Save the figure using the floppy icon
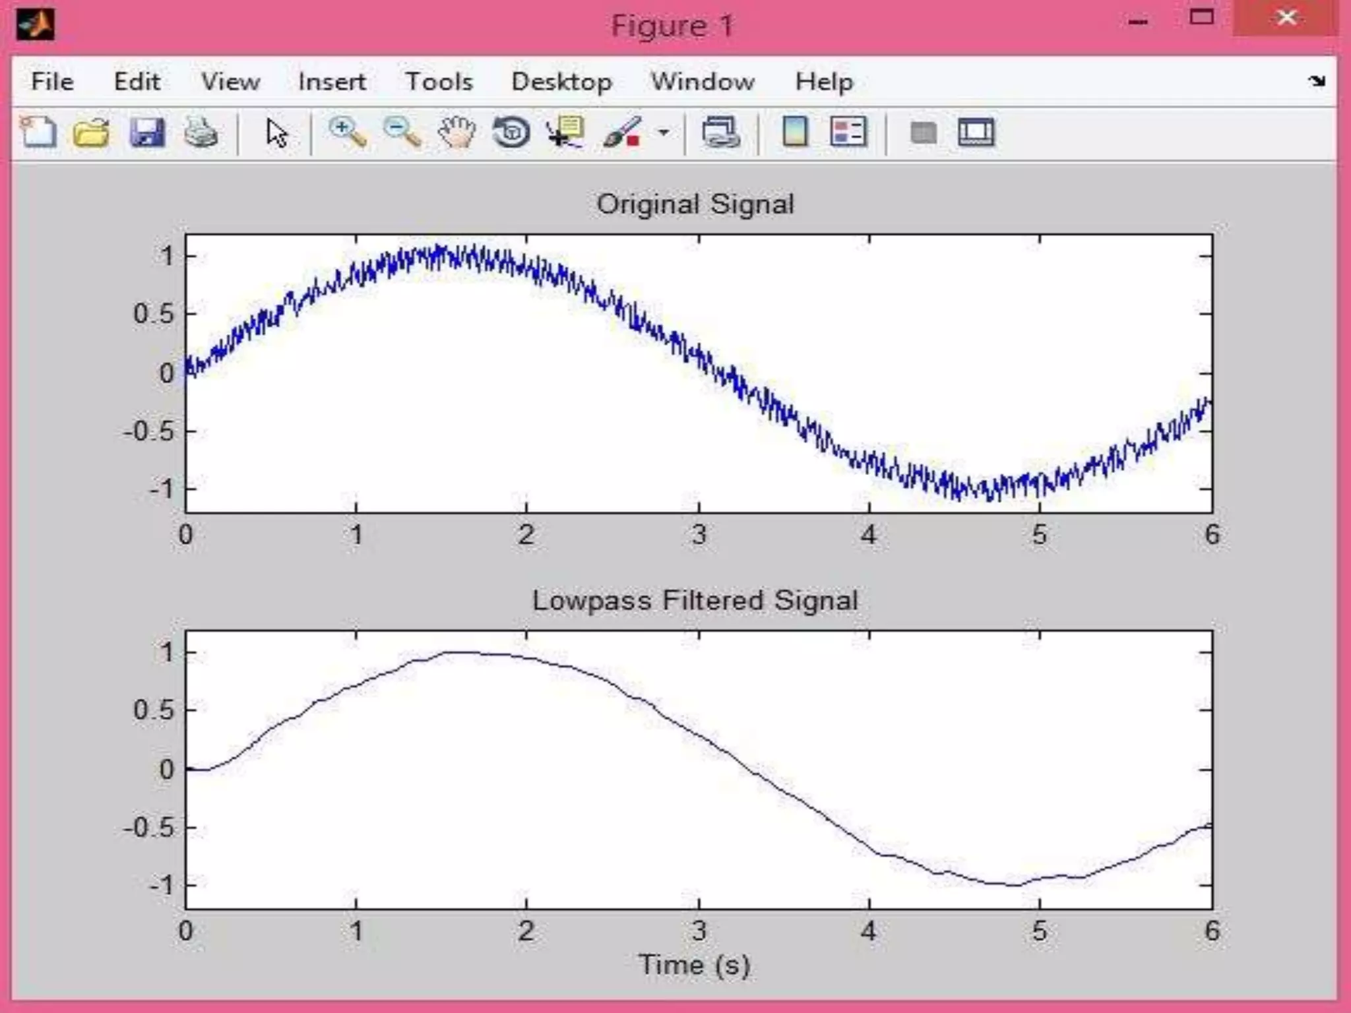The width and height of the screenshot is (1351, 1013). coord(146,132)
